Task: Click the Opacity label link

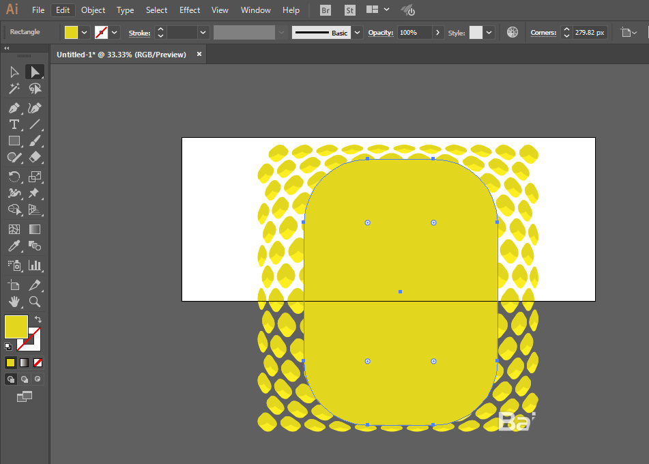Action: click(x=381, y=33)
